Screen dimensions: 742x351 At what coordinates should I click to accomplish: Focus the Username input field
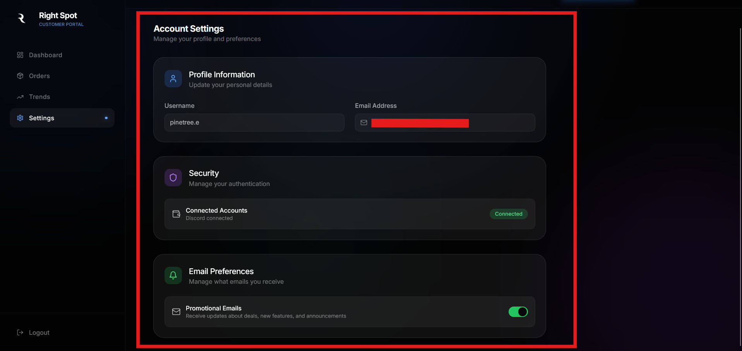click(254, 123)
